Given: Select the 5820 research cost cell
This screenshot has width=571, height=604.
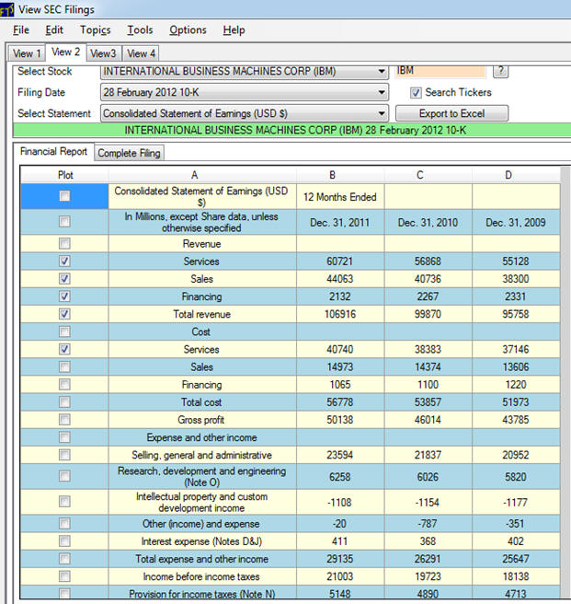Looking at the screenshot, I should (516, 477).
